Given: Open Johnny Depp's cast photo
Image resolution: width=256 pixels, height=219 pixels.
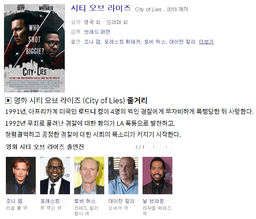Looking at the screenshot, I should pos(21,175).
